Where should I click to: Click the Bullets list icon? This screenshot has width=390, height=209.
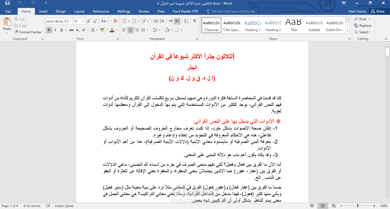click(x=124, y=21)
